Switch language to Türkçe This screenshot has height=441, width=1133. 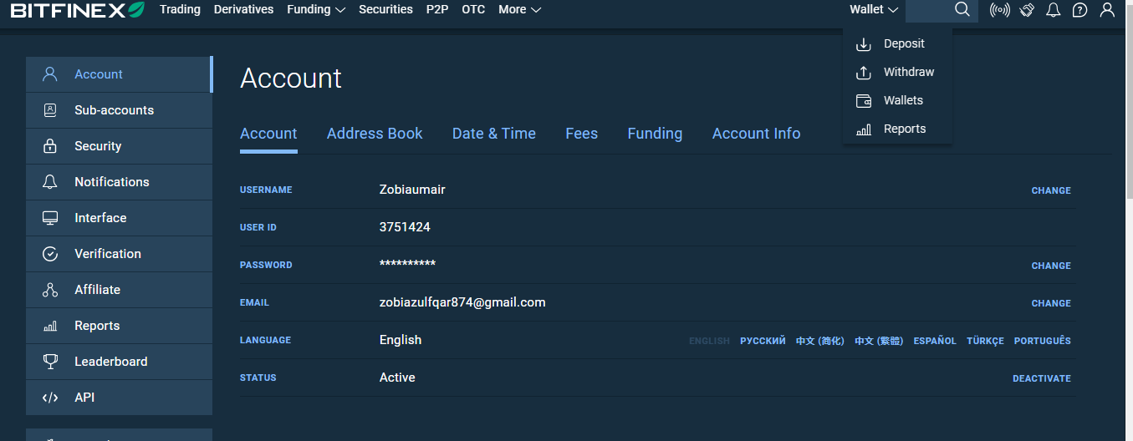985,341
